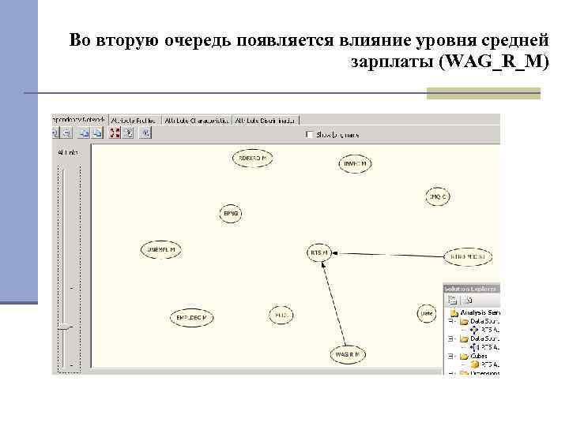Screen dimensions: 569x426
Task: Collapse the Cubes folder node
Action: pyautogui.click(x=451, y=356)
